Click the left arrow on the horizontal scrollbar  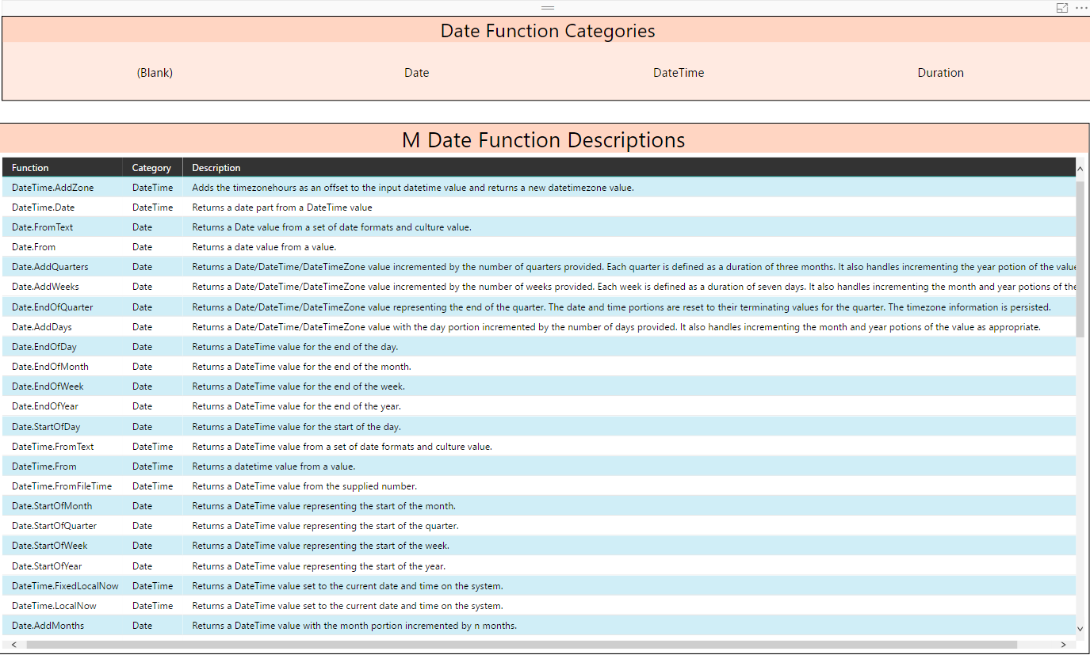[x=13, y=645]
